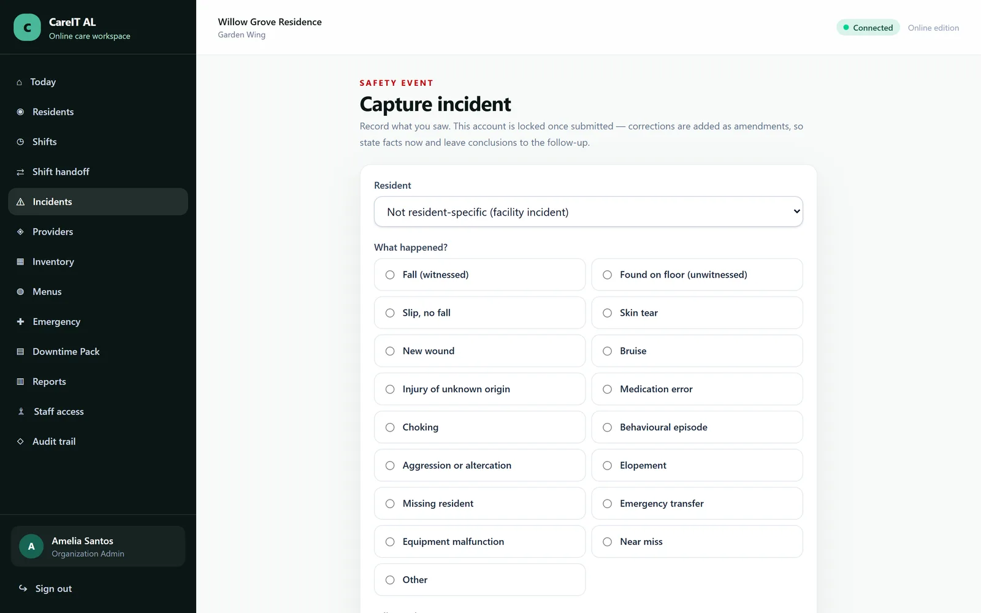Click the Connected status badge
The image size is (981, 613).
pos(868,28)
